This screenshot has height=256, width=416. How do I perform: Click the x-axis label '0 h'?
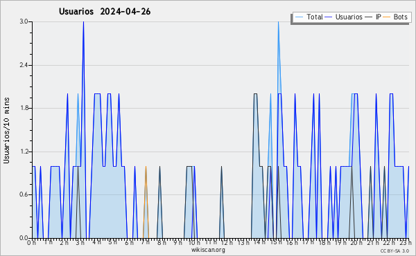coord(32,242)
